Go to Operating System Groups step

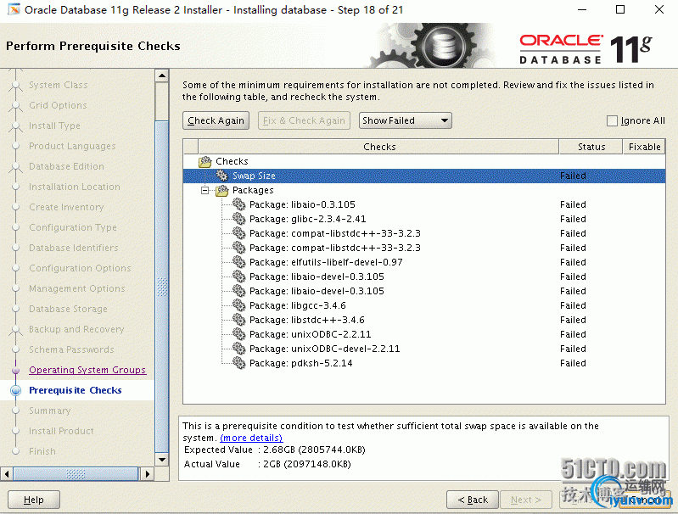(x=87, y=370)
